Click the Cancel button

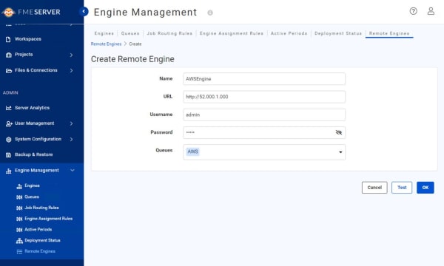pyautogui.click(x=374, y=188)
